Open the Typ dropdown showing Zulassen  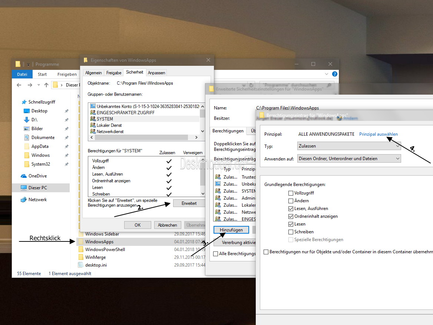pyautogui.click(x=349, y=146)
